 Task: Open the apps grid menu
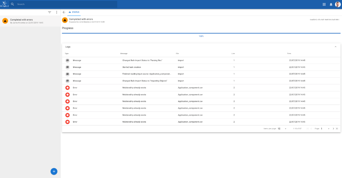tap(324, 4)
